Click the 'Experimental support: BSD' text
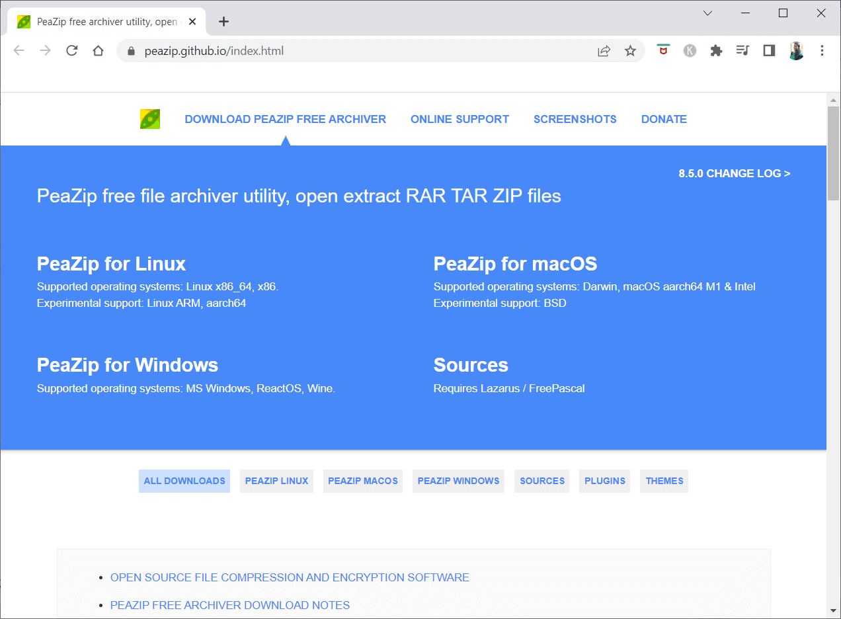The width and height of the screenshot is (841, 619). tap(500, 303)
